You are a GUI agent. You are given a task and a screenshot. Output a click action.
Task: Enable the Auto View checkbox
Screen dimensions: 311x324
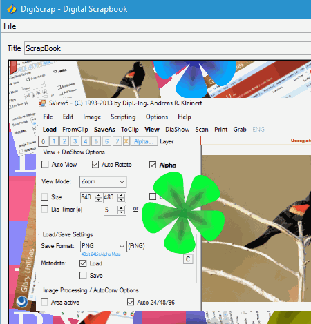(45, 165)
